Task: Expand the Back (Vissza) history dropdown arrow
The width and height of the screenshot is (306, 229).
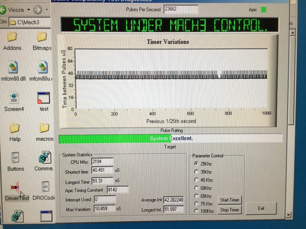Action: (x=29, y=10)
